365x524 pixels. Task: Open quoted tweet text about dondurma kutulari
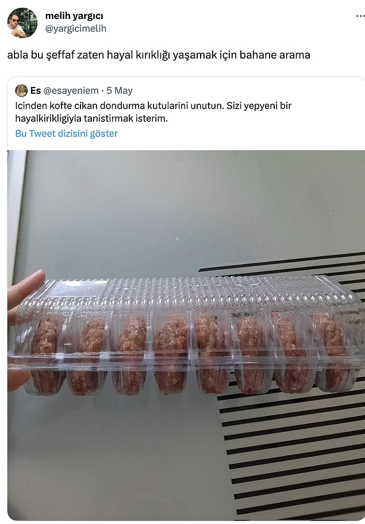coord(153,112)
